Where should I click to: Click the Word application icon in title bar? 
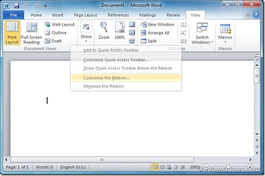coord(6,5)
